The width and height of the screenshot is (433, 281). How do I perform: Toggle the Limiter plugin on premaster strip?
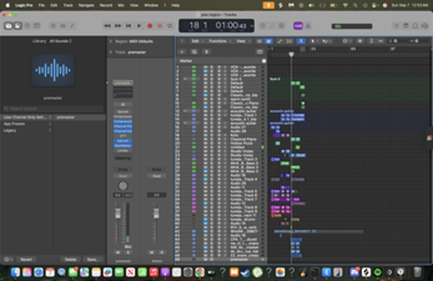click(x=122, y=150)
